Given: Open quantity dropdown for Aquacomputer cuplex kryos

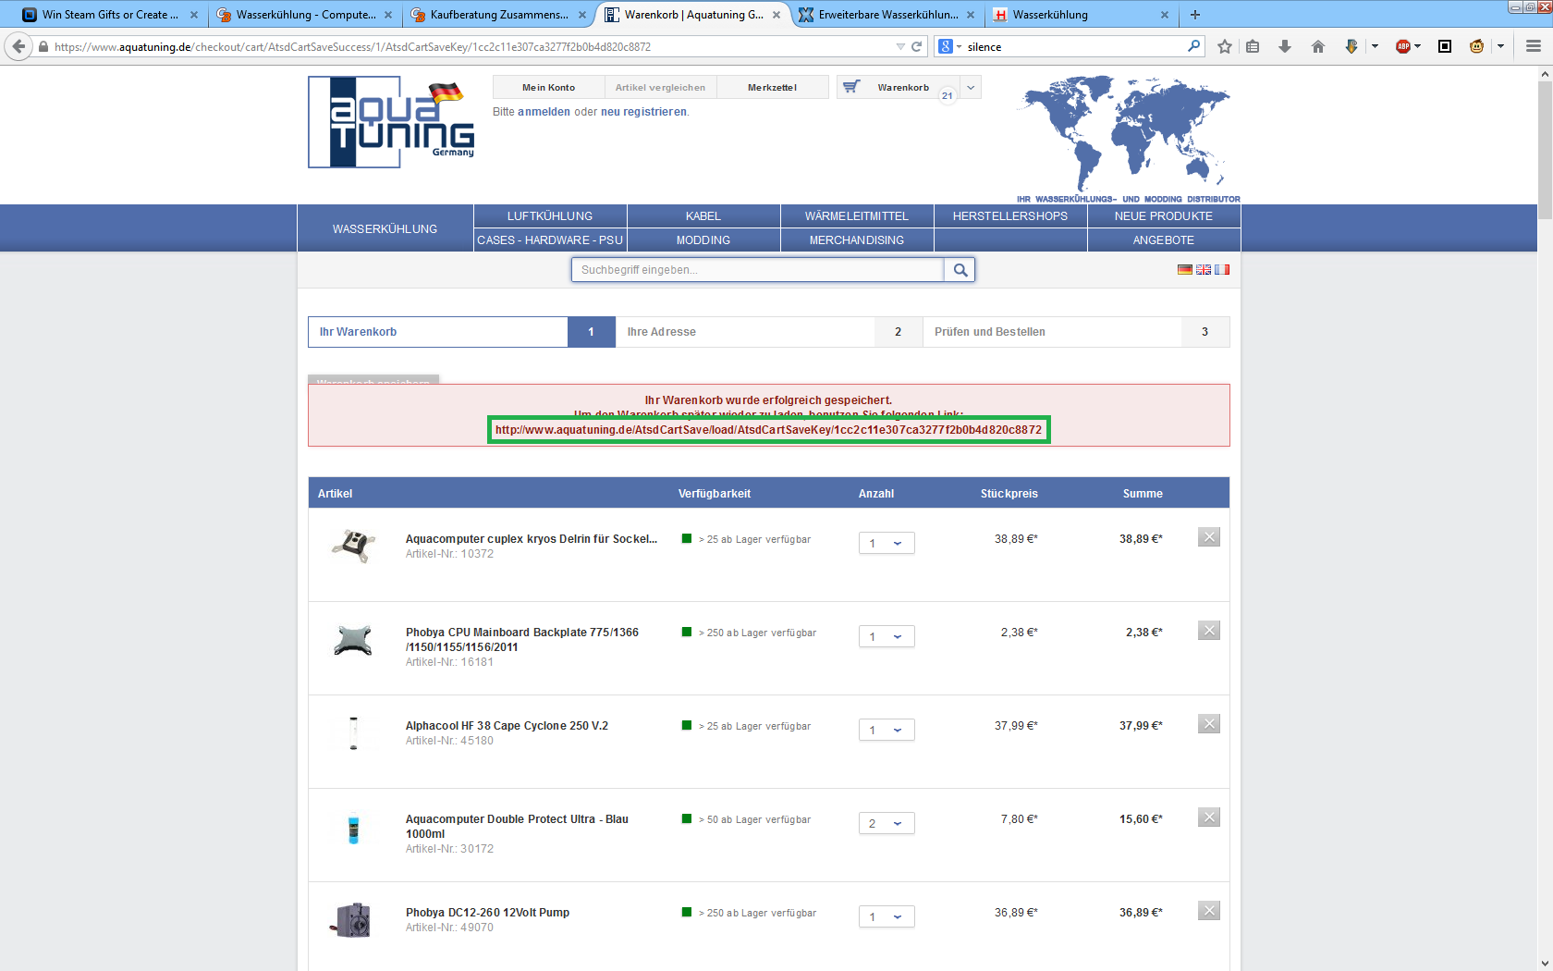Looking at the screenshot, I should click(x=887, y=543).
